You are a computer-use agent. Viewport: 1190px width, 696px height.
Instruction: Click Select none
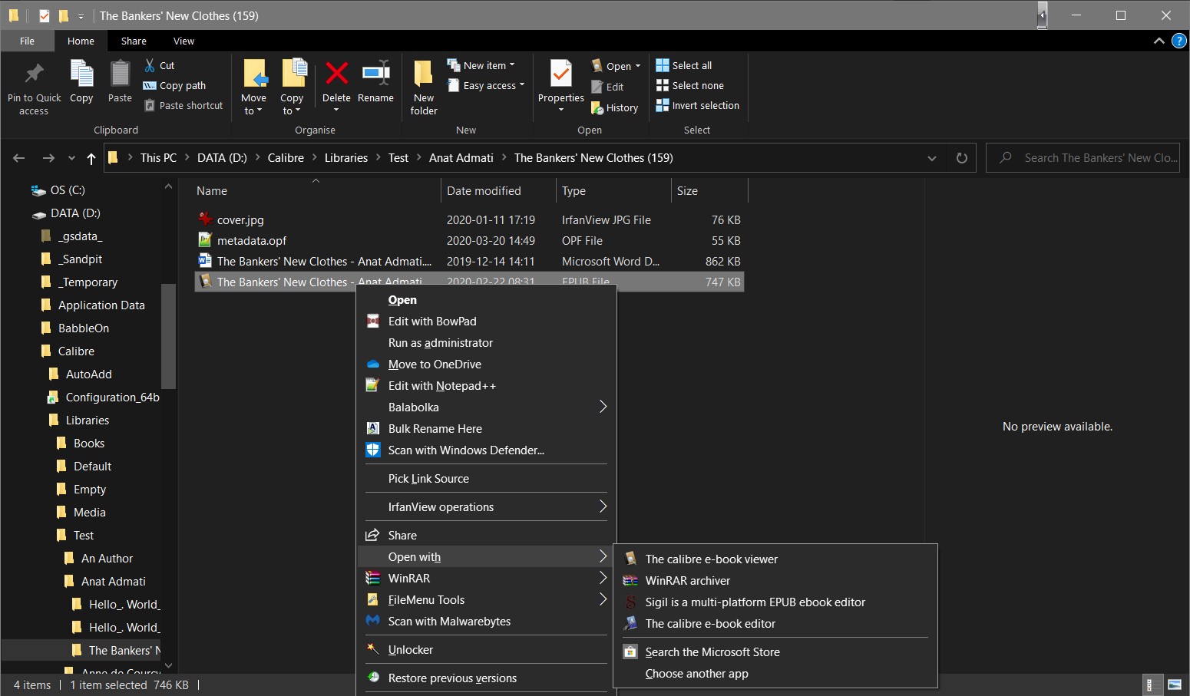690,85
